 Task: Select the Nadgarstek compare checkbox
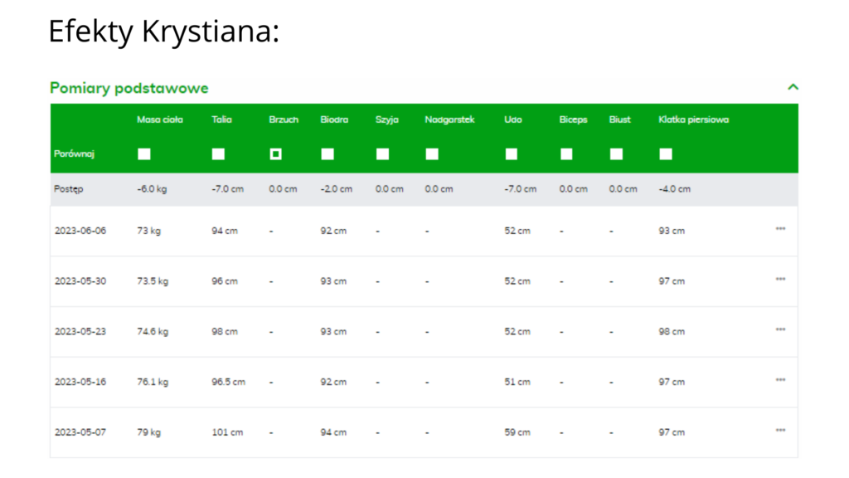tap(432, 154)
